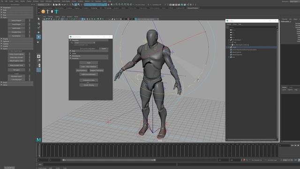Click the orange round shelf icon
Image resolution: width=300 pixels, height=169 pixels.
[43, 12]
